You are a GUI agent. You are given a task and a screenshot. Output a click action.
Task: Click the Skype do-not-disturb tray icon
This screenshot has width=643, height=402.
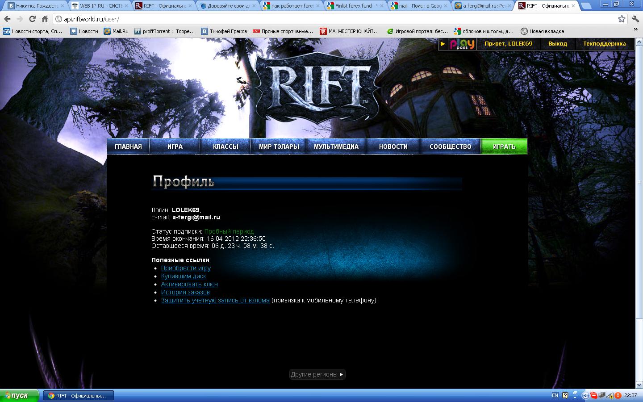click(594, 395)
